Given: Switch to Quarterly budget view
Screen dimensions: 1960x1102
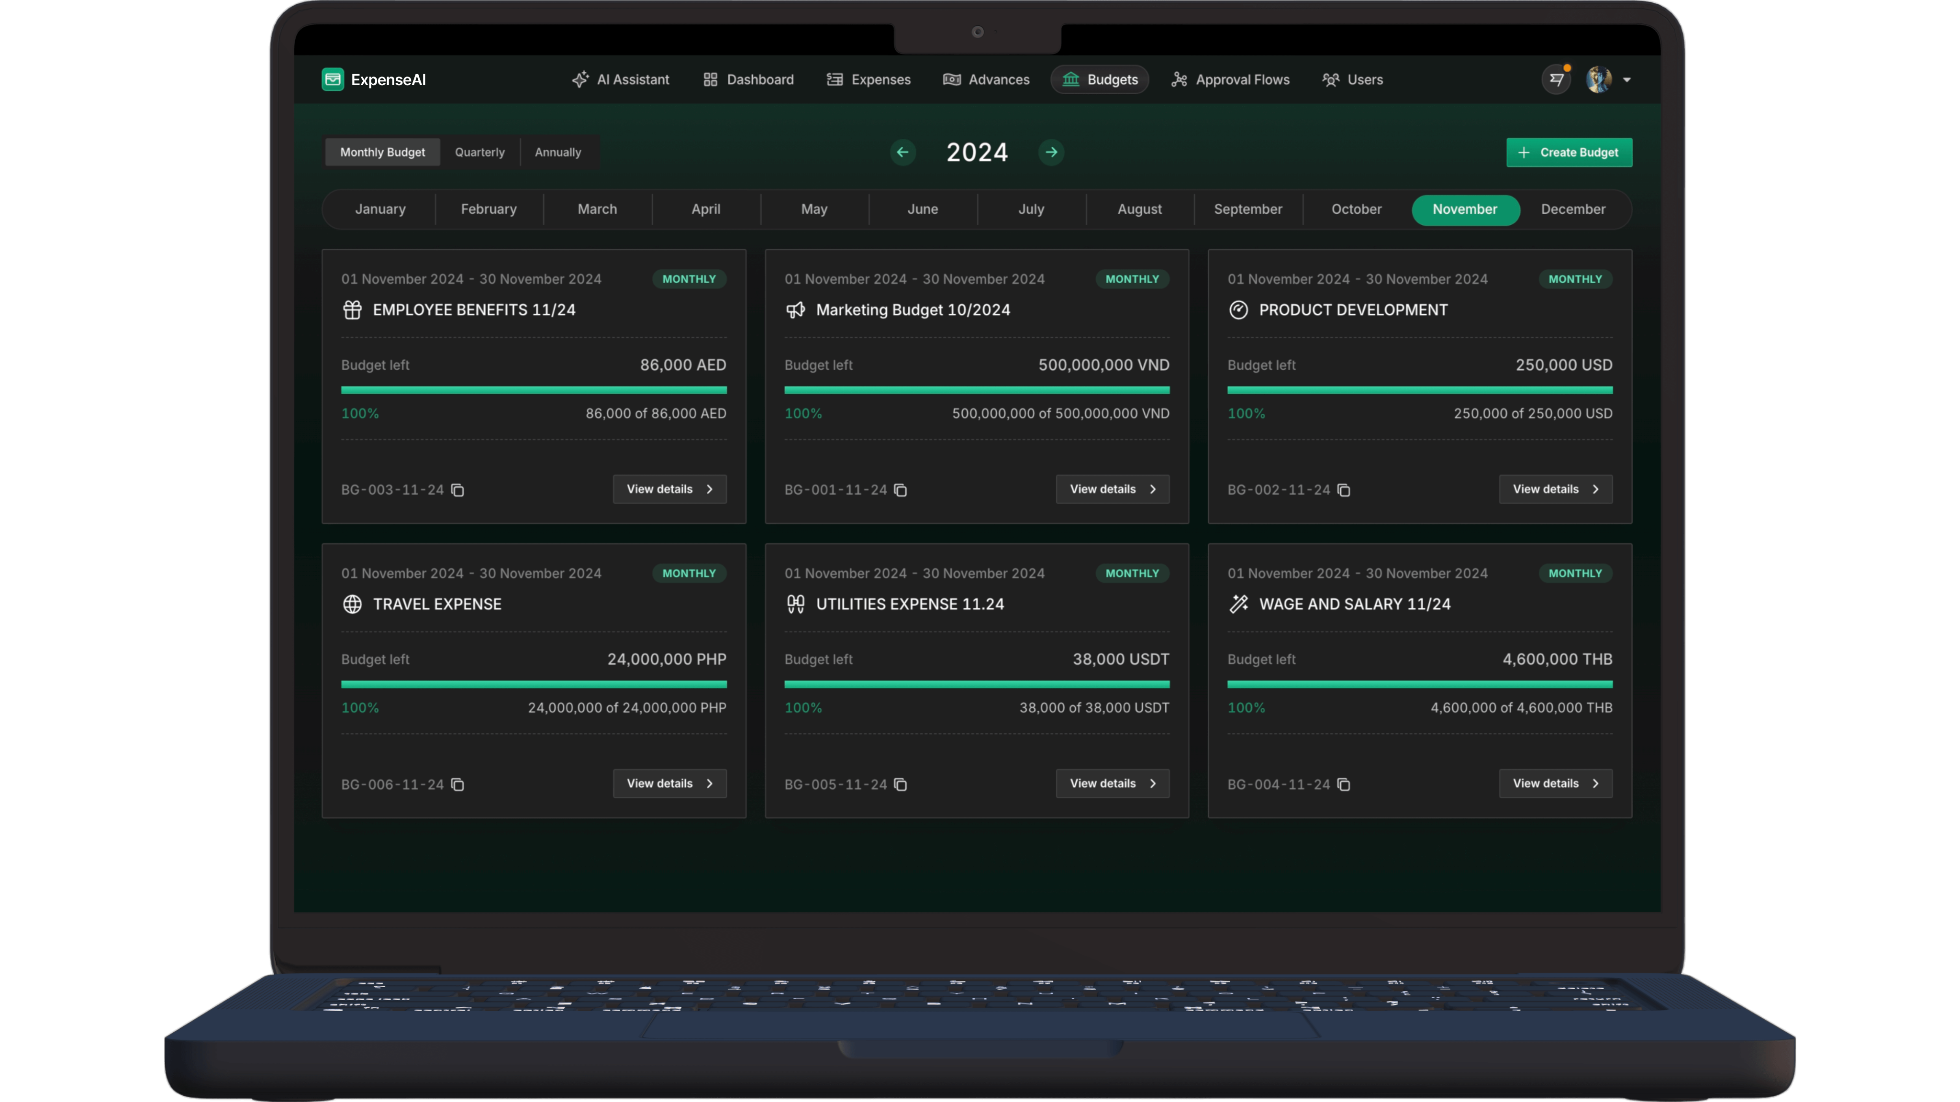Looking at the screenshot, I should tap(479, 152).
